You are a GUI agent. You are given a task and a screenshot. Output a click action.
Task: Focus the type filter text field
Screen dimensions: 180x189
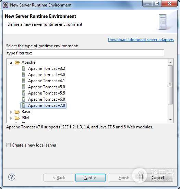pos(85,53)
